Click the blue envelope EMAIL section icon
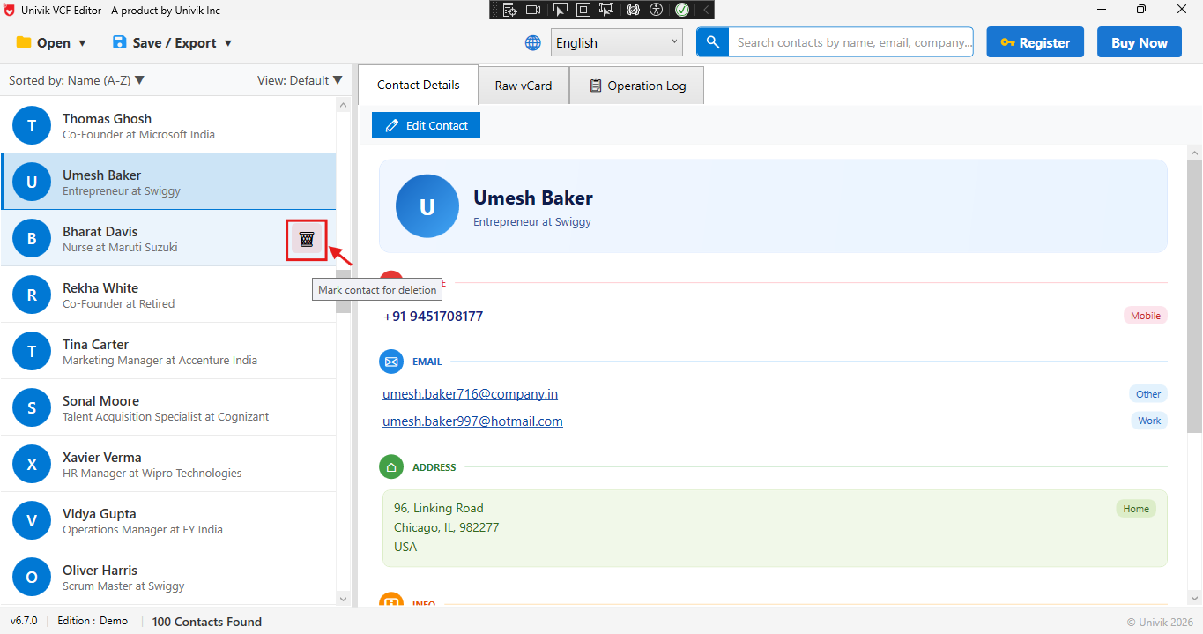This screenshot has width=1203, height=634. click(x=390, y=362)
